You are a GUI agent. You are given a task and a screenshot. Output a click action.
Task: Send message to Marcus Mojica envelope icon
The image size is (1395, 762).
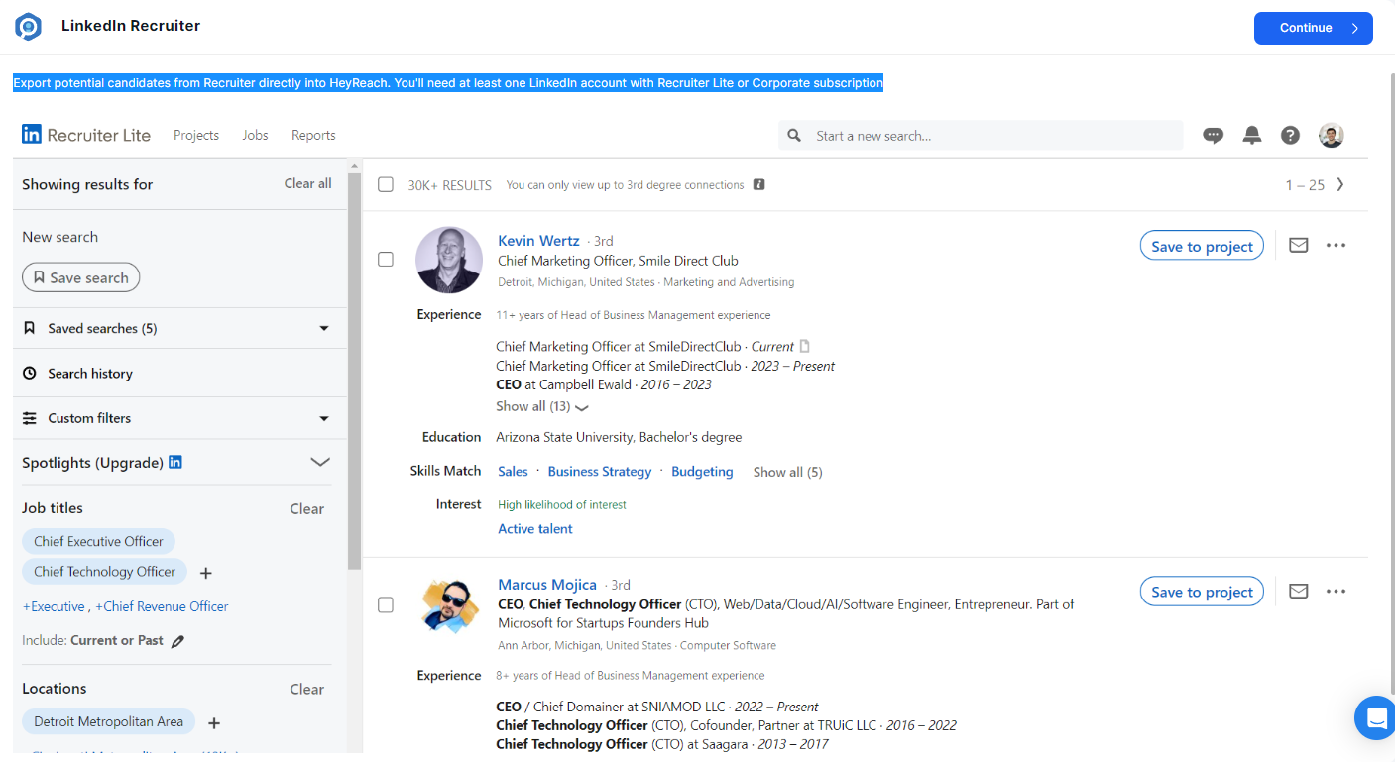click(x=1298, y=591)
